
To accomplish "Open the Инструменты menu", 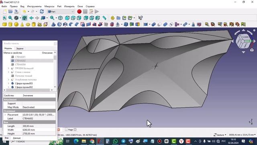I will click(x=34, y=6).
